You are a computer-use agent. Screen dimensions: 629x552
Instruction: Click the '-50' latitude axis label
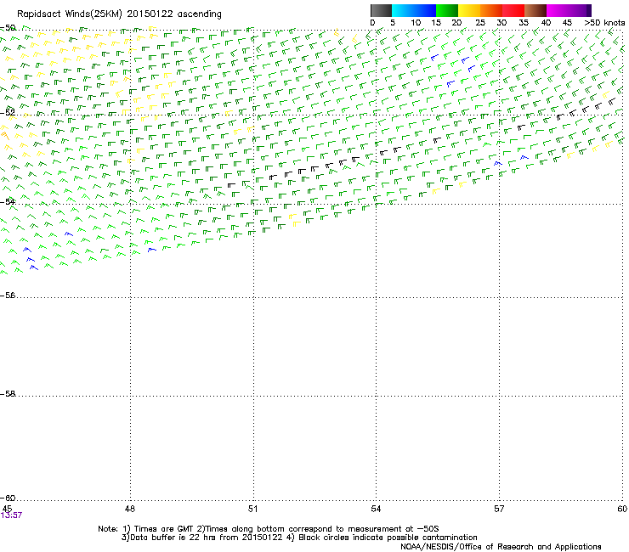click(8, 28)
